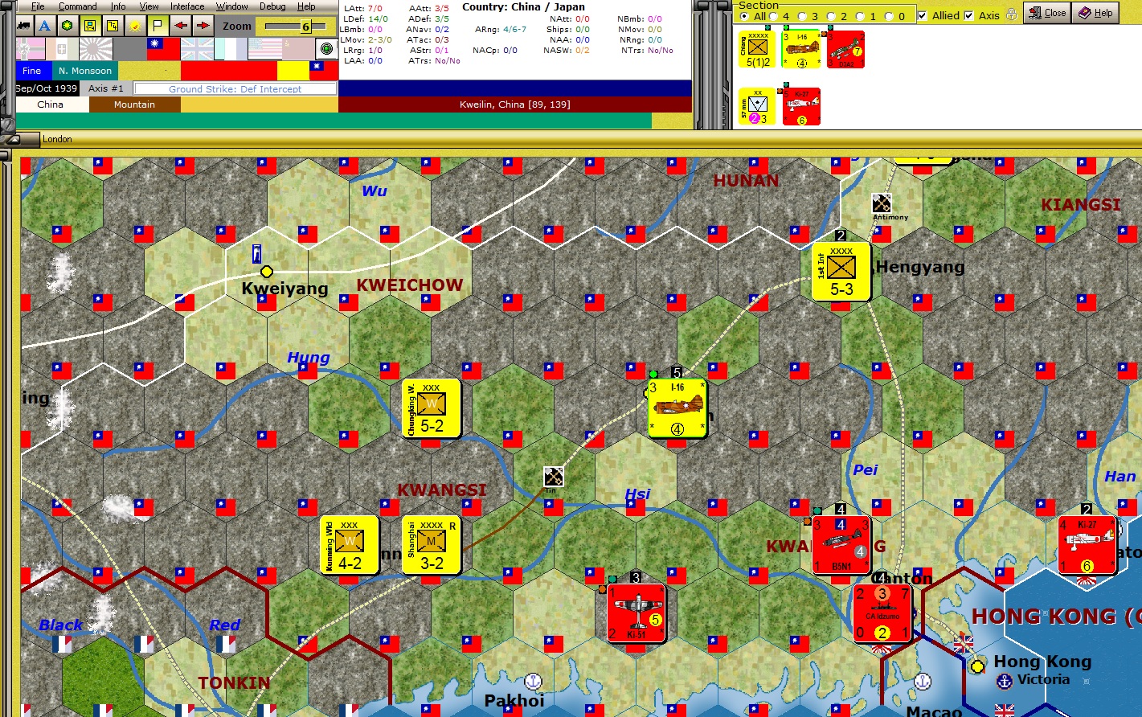Click the Kweiyang factory icon on the map
The image size is (1142, 717).
[x=256, y=254]
